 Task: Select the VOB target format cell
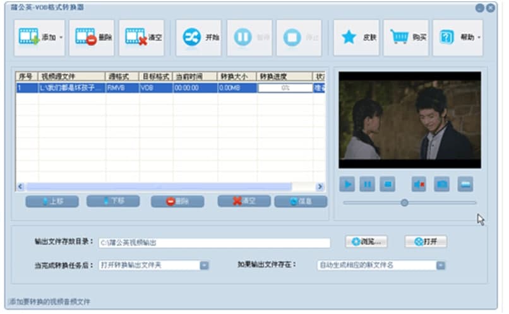(156, 88)
